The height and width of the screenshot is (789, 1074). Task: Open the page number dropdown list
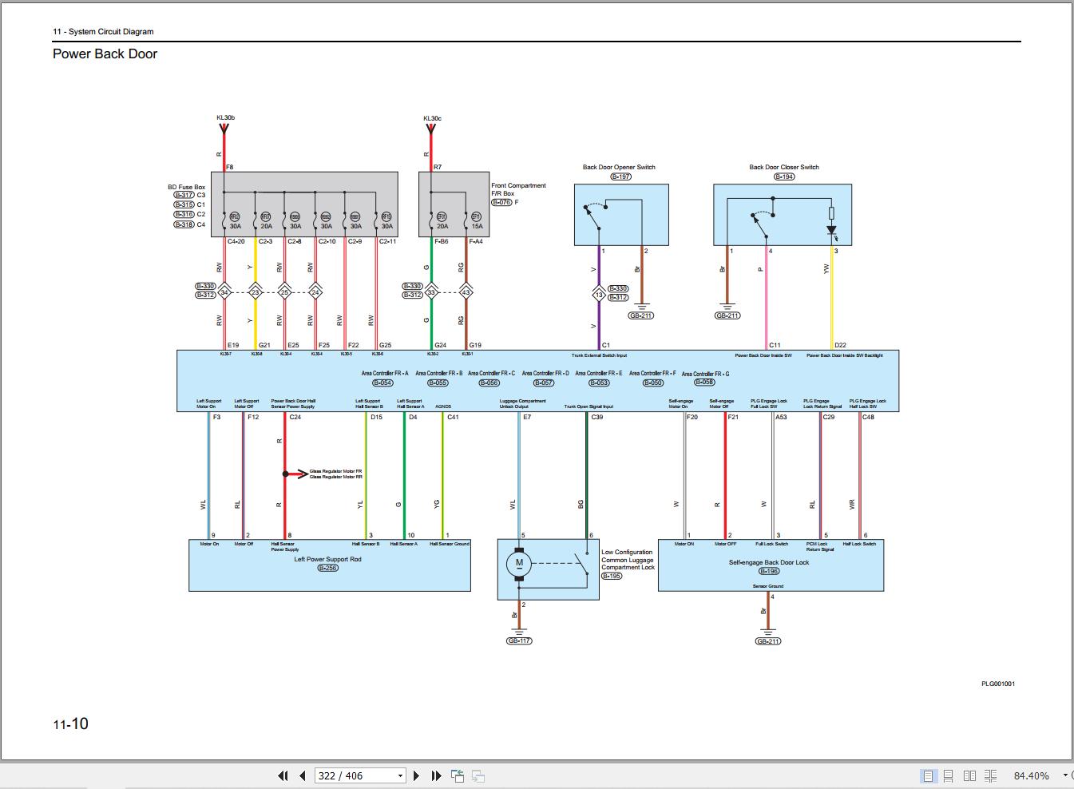coord(399,775)
